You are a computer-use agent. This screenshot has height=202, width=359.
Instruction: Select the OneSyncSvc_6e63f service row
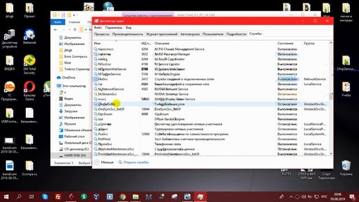tap(211, 109)
